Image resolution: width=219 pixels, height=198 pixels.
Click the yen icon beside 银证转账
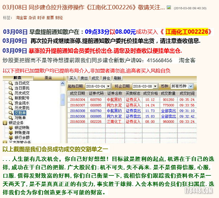[x=11, y=127]
